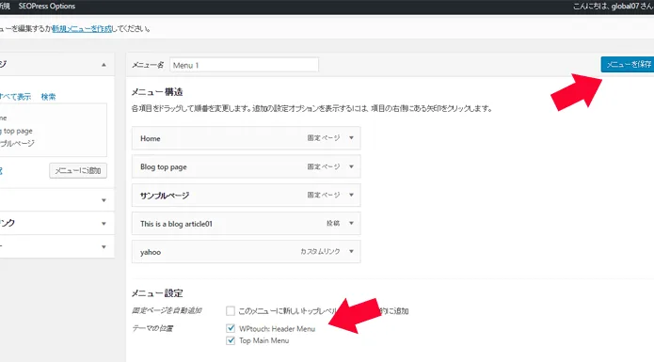Select the yahoo menu item bar
654x362 pixels.
click(x=247, y=252)
